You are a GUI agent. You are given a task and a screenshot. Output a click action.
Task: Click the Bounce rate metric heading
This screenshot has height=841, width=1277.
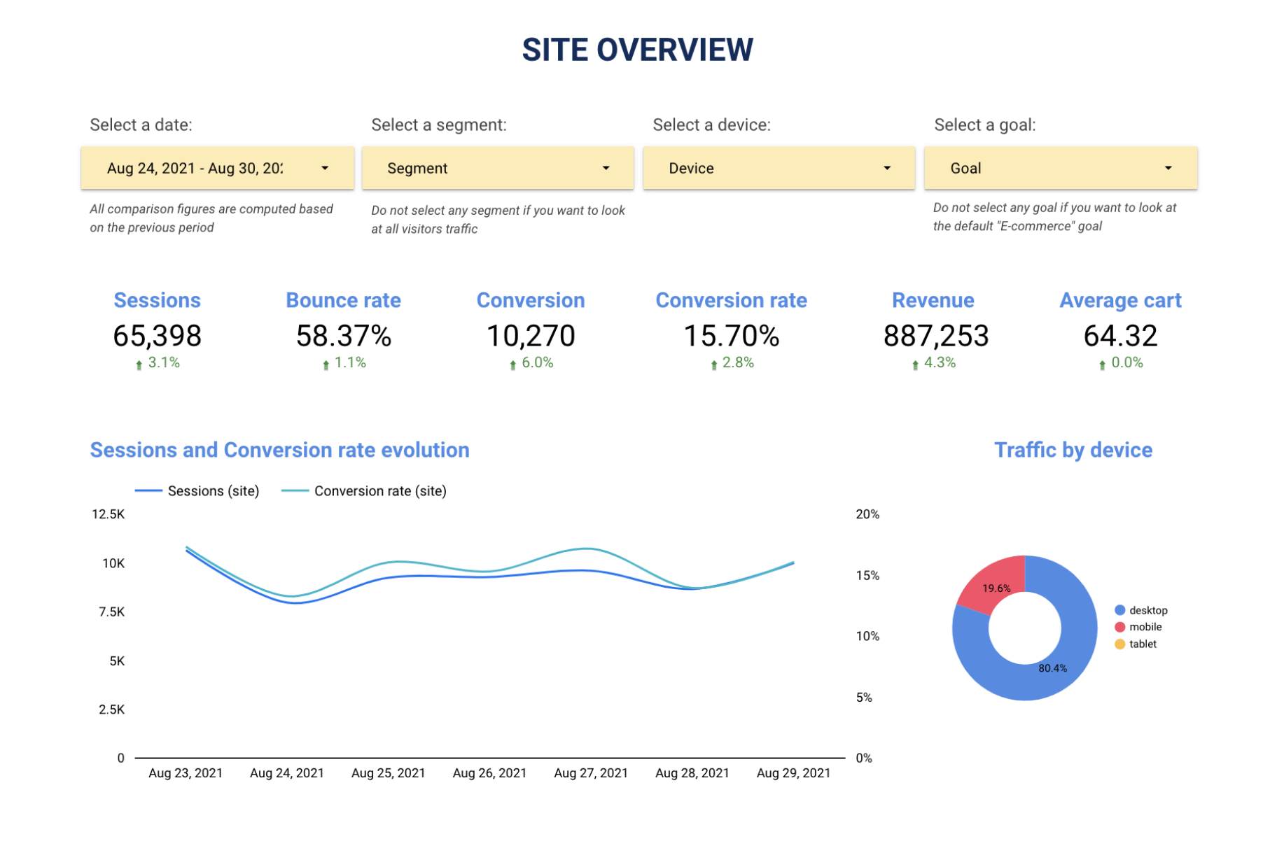click(x=343, y=300)
